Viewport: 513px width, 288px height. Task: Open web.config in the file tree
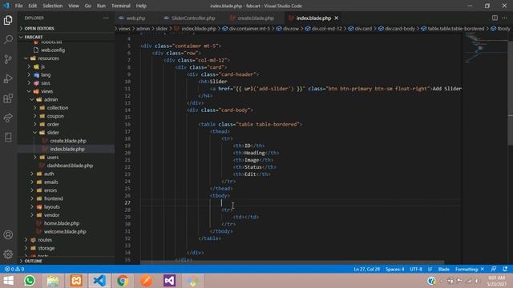pyautogui.click(x=53, y=50)
